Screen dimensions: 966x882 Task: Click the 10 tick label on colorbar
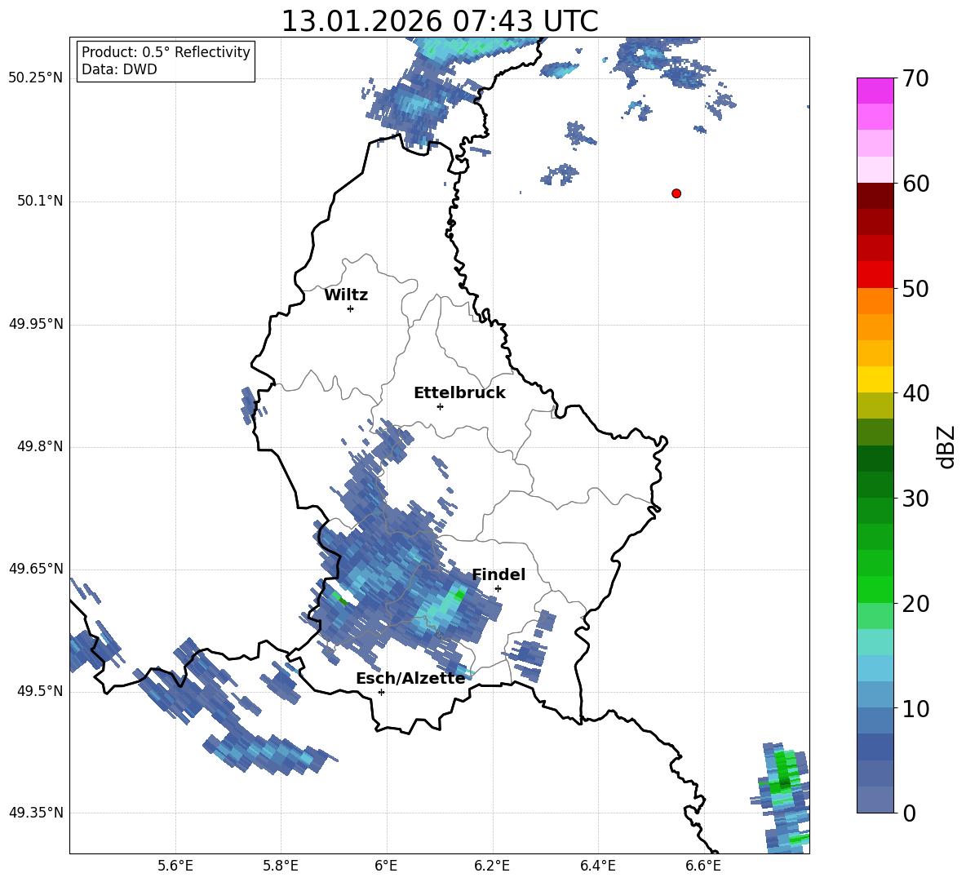[915, 709]
